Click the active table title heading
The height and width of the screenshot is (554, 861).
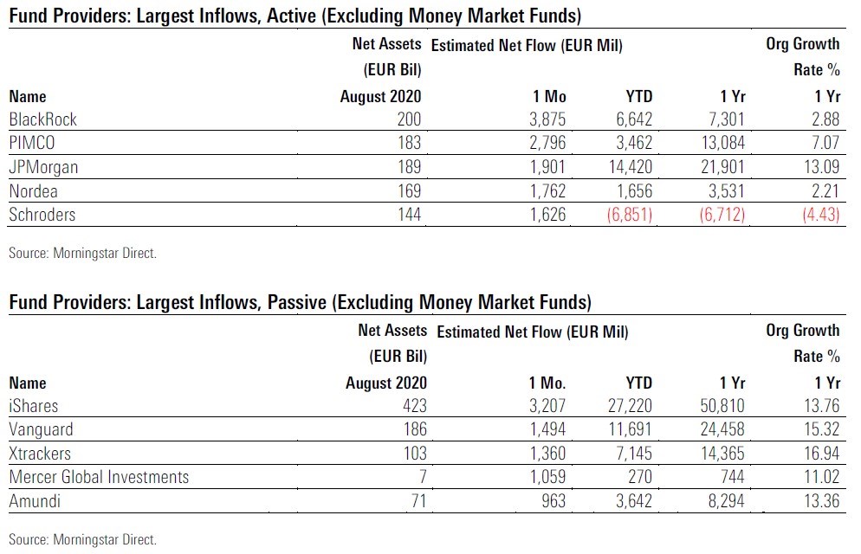295,16
